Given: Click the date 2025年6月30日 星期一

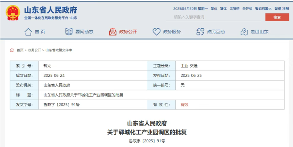Looking at the screenshot, I should (x=190, y=9).
